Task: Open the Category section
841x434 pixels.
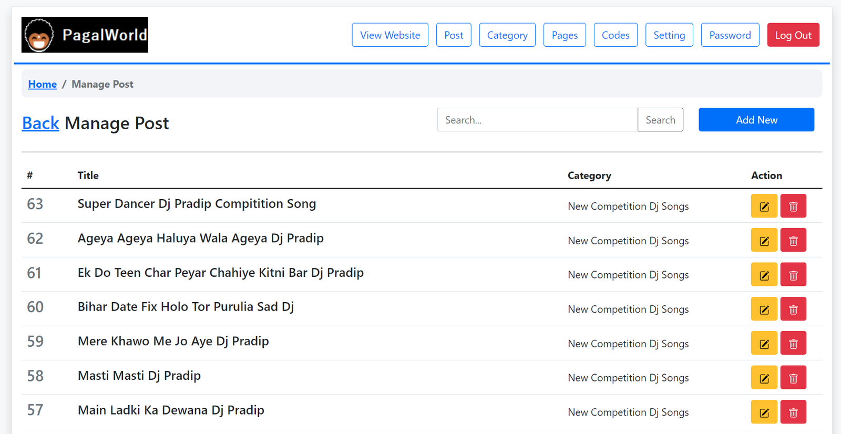Action: 507,35
